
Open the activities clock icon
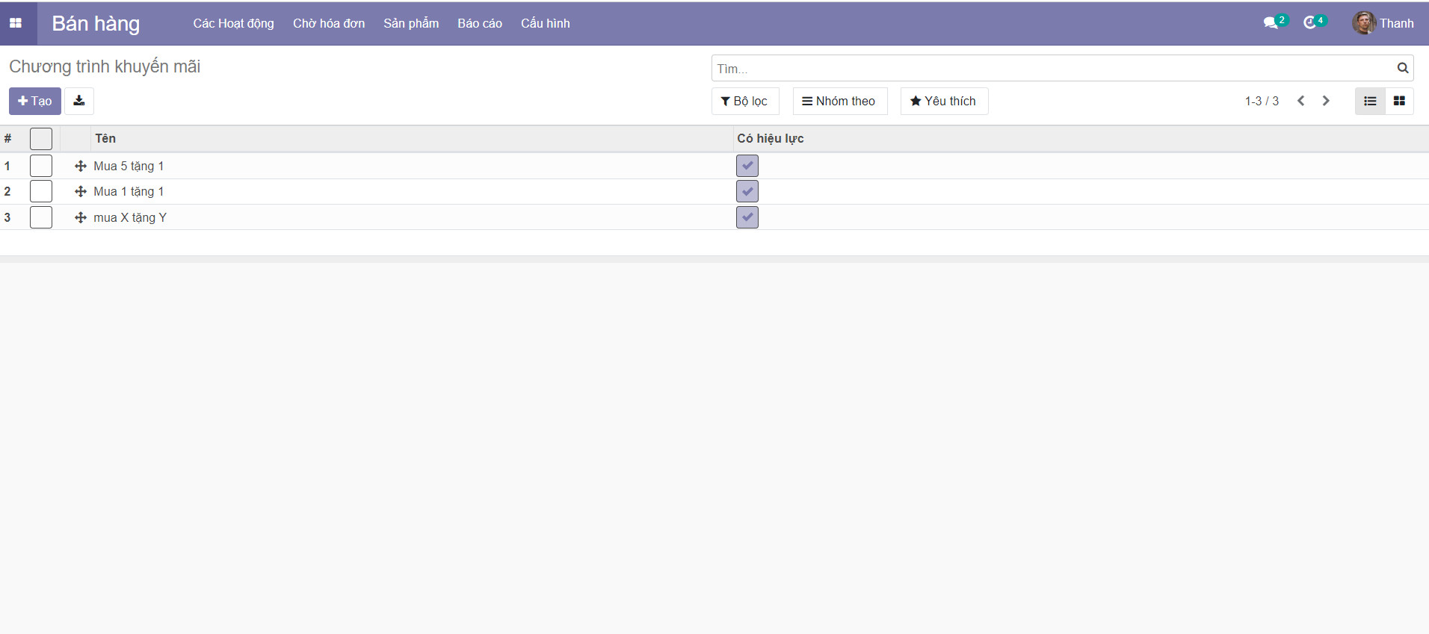tap(1309, 23)
